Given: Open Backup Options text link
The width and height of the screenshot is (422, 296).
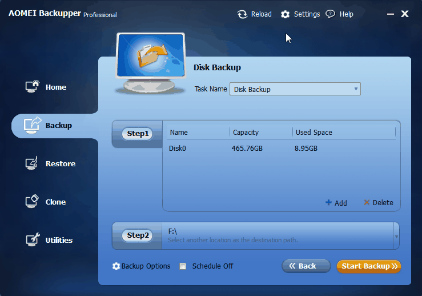Looking at the screenshot, I should (146, 266).
